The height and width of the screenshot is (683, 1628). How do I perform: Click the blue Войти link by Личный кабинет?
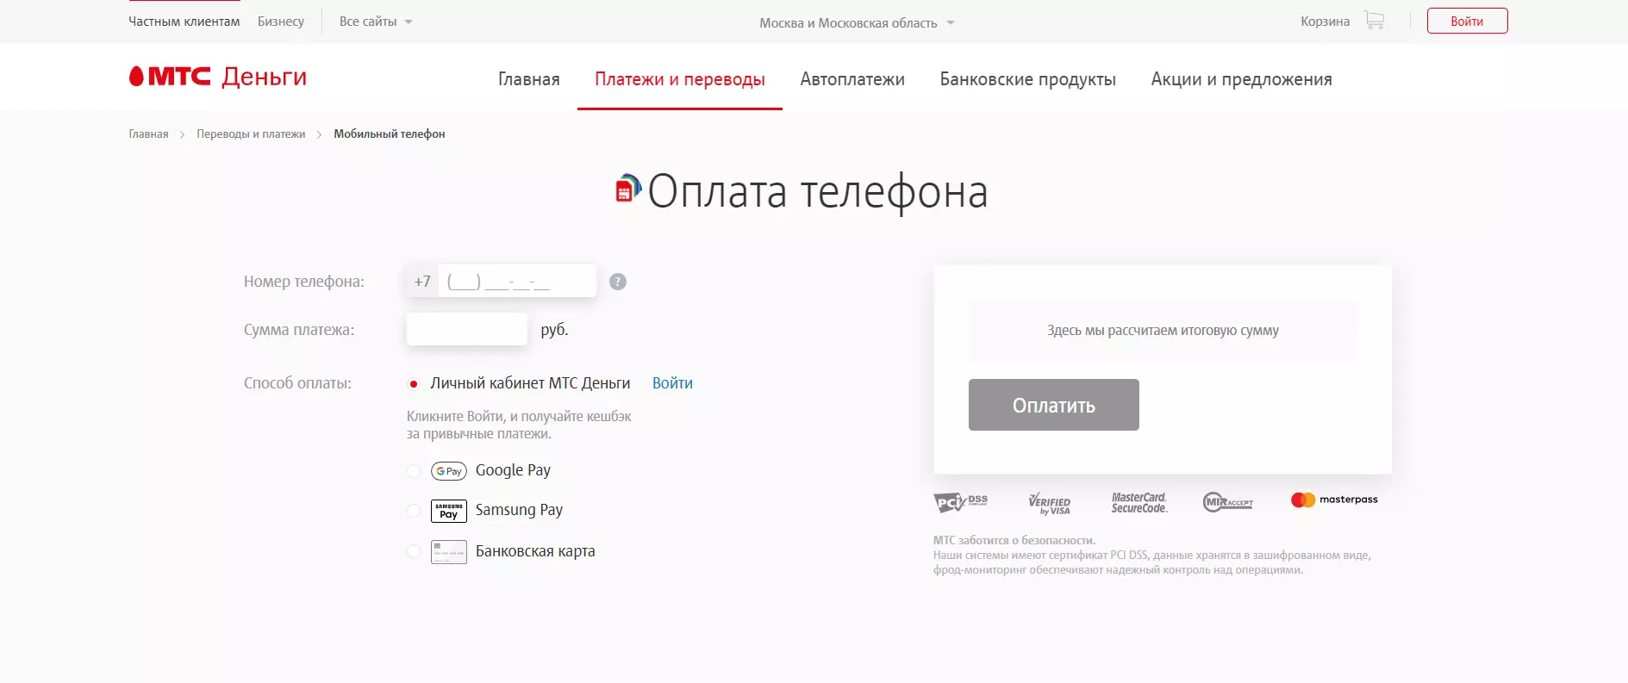(672, 383)
